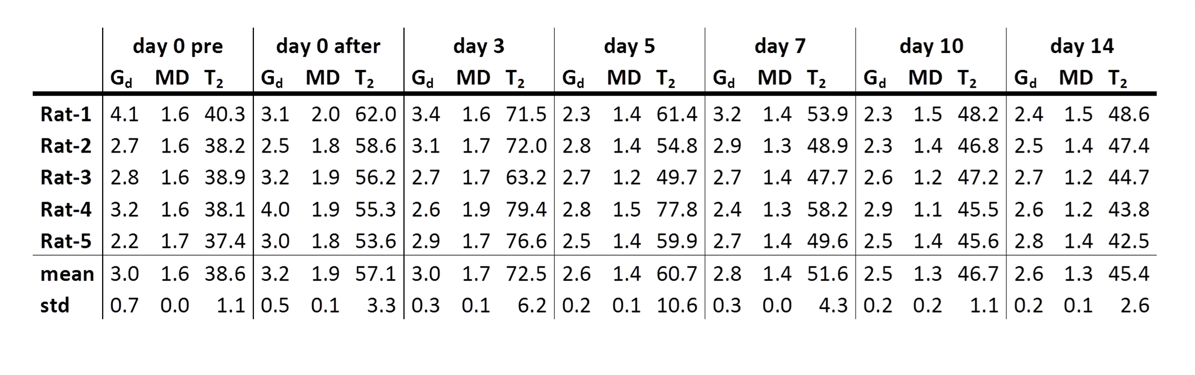The height and width of the screenshot is (375, 1195).
Task: Click the Rat-5 row label
Action: click(x=65, y=242)
